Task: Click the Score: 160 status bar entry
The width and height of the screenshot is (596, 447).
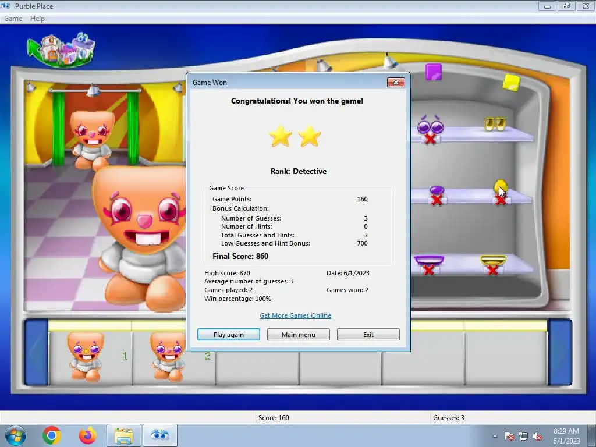Action: pos(274,418)
